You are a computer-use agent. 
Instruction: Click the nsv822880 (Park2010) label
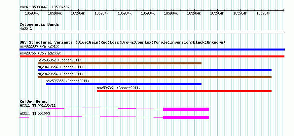coord(40,46)
